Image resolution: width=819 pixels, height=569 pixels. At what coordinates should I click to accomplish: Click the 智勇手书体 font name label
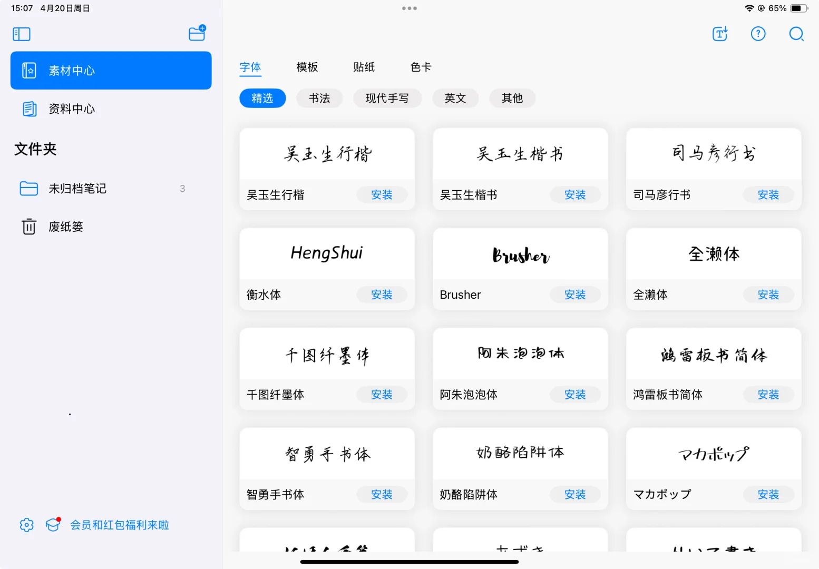276,495
